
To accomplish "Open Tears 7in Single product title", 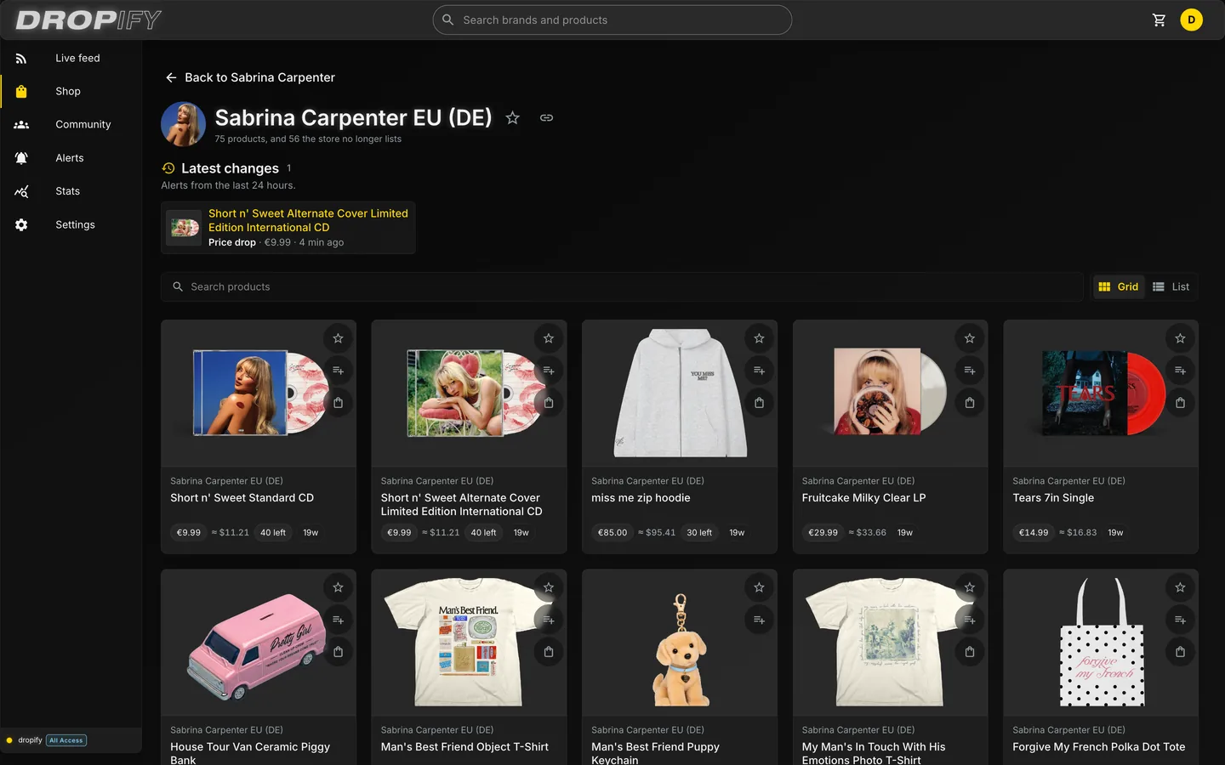I will [x=1053, y=498].
